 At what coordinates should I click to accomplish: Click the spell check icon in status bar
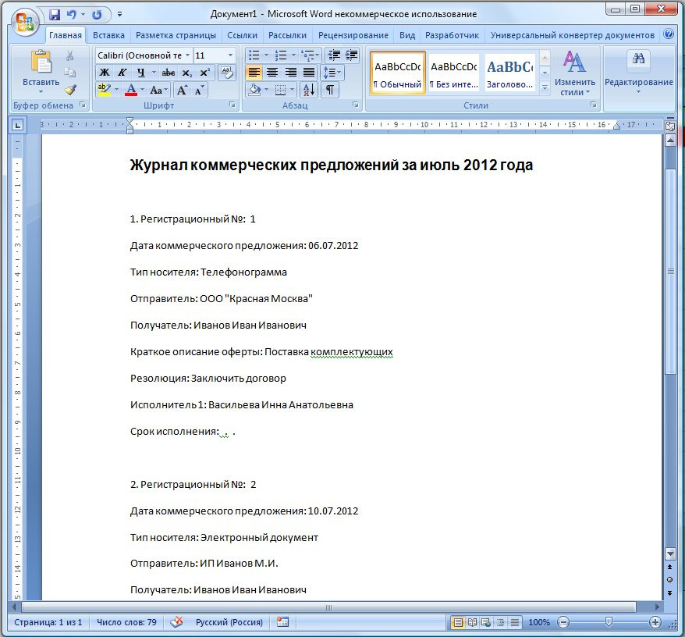[x=177, y=622]
